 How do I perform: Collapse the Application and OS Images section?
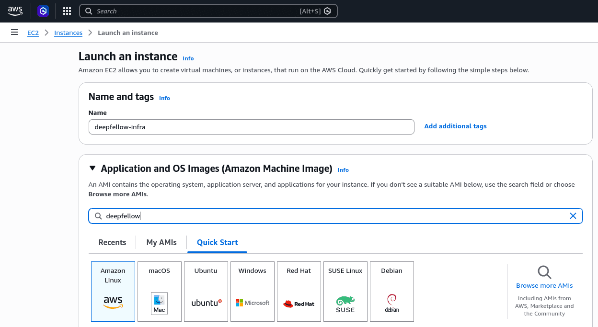92,168
